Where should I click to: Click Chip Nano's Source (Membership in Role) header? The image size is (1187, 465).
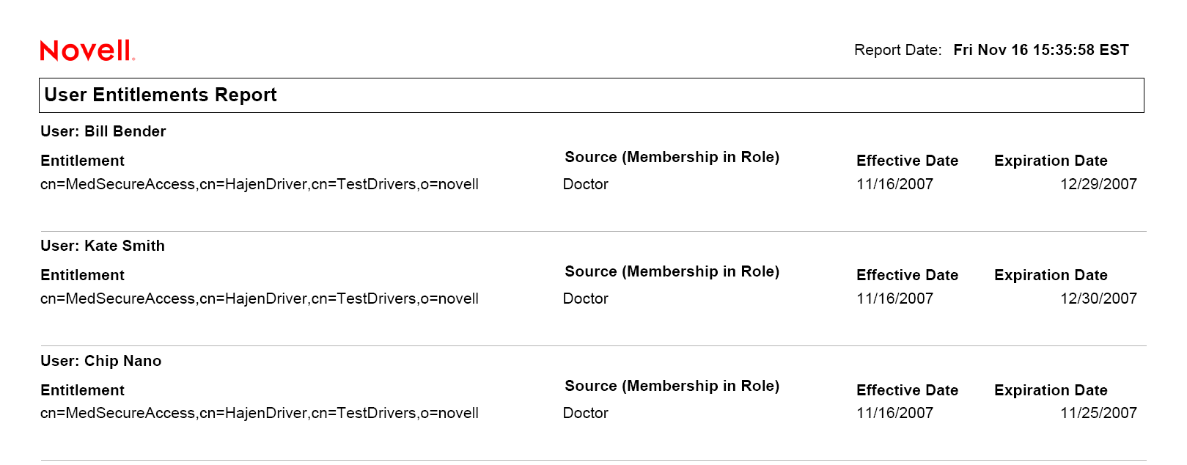click(672, 386)
